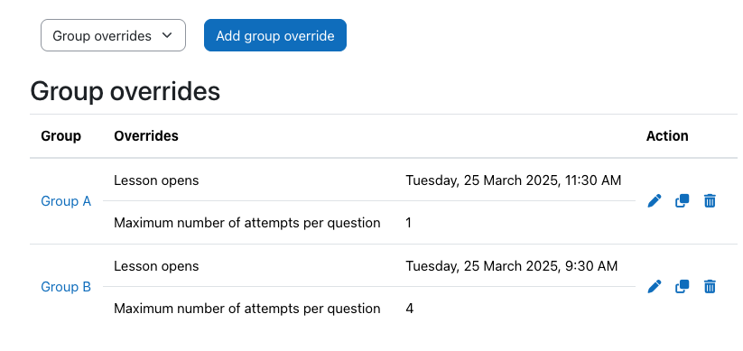The height and width of the screenshot is (351, 743).
Task: Edit the Group B override with pencil icon
Action: [655, 287]
